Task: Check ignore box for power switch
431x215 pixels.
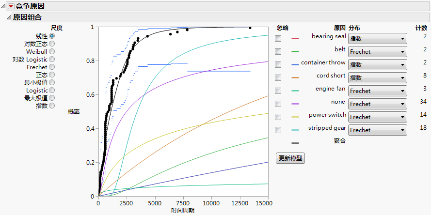Action: (x=278, y=117)
